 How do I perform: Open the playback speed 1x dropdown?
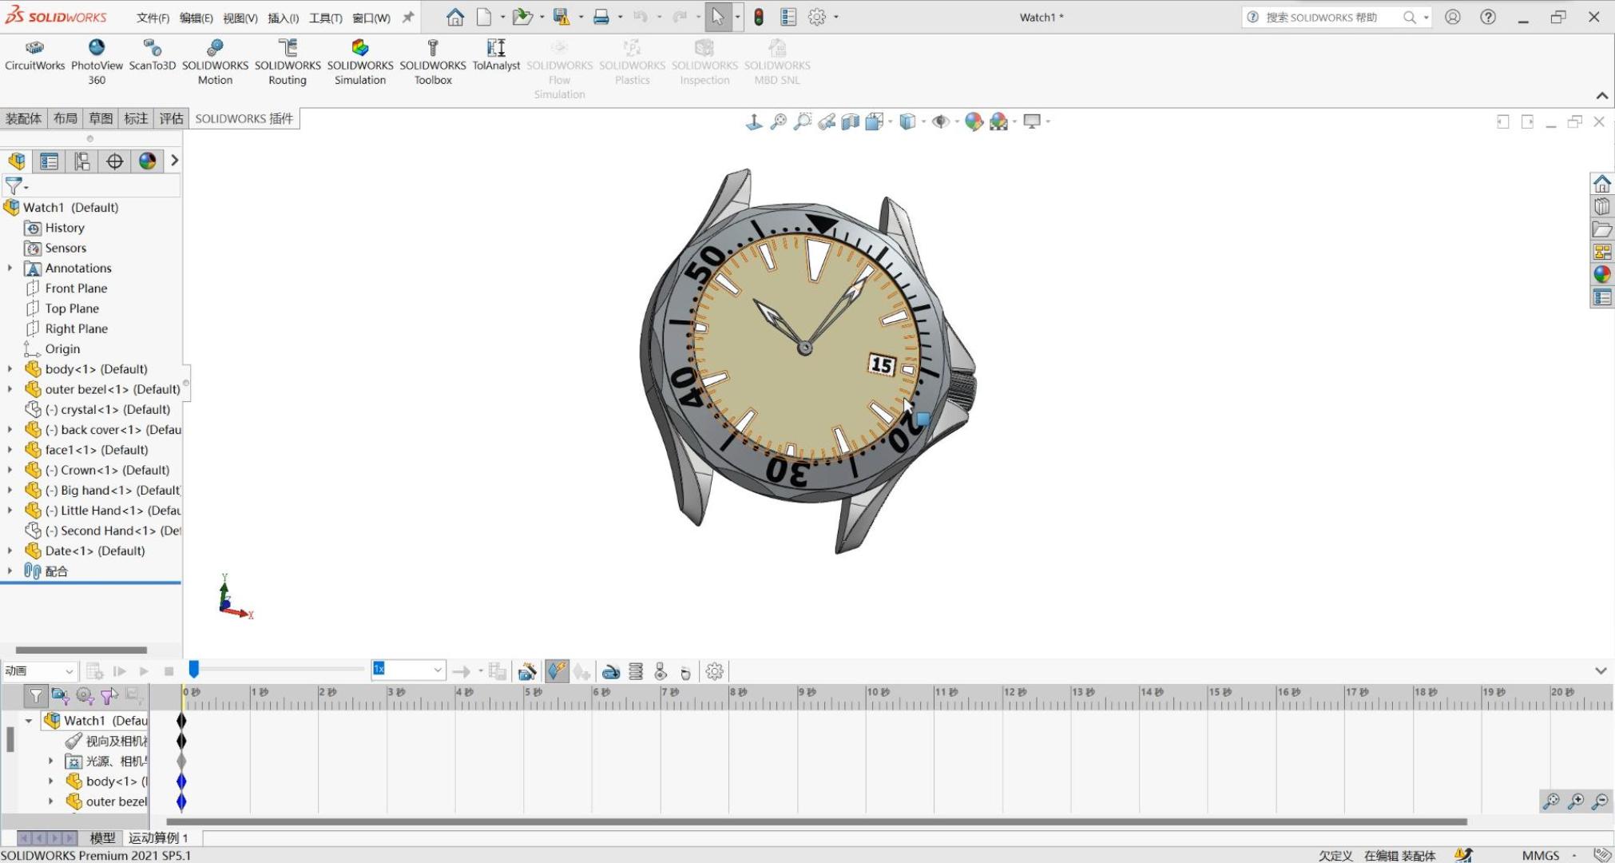438,670
